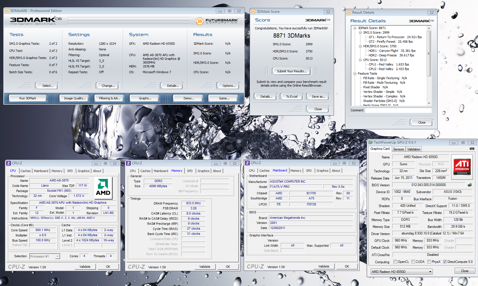
Task: Open SPD tab in CPU-Z Memory window
Action: point(190,171)
